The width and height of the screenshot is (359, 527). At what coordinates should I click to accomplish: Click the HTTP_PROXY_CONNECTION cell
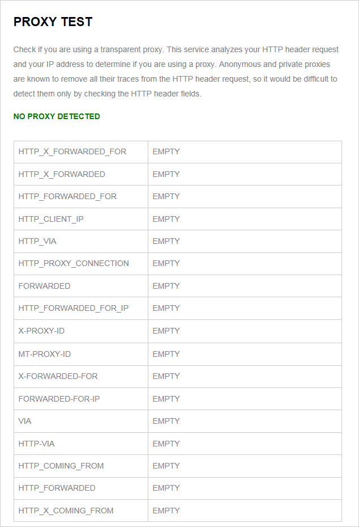pos(74,263)
